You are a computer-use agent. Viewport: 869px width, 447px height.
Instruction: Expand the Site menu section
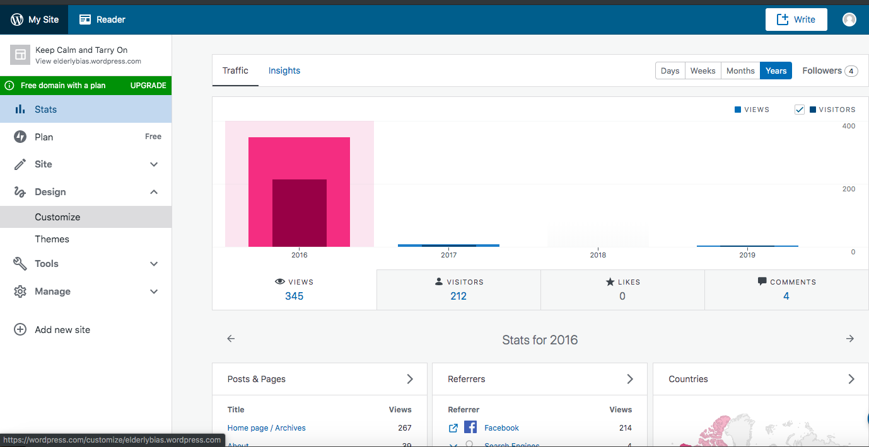click(154, 164)
